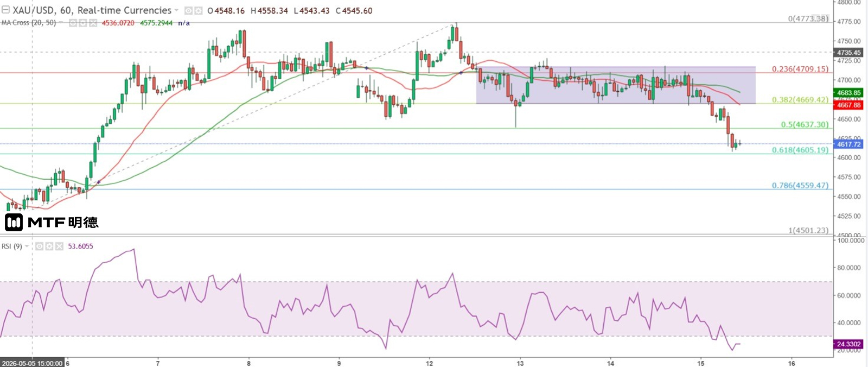Click date 8 on the time axis

tap(248, 363)
